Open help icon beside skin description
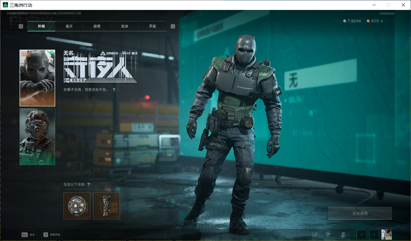This screenshot has height=241, width=411. click(x=114, y=90)
